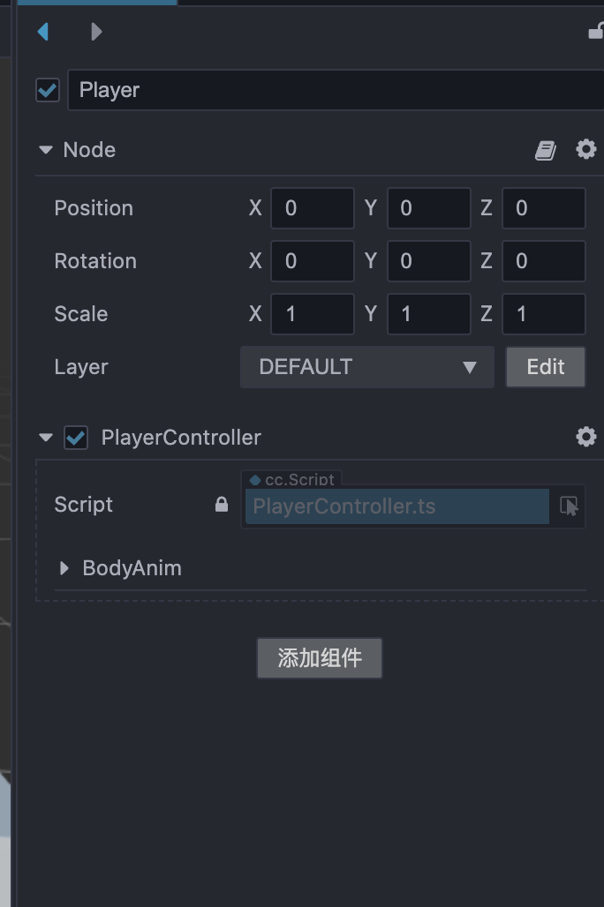Click the PlayerController.ts script field
This screenshot has width=604, height=907.
(x=396, y=506)
